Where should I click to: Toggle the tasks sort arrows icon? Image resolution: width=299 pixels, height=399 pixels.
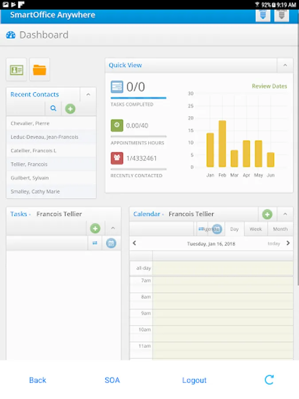(x=95, y=243)
